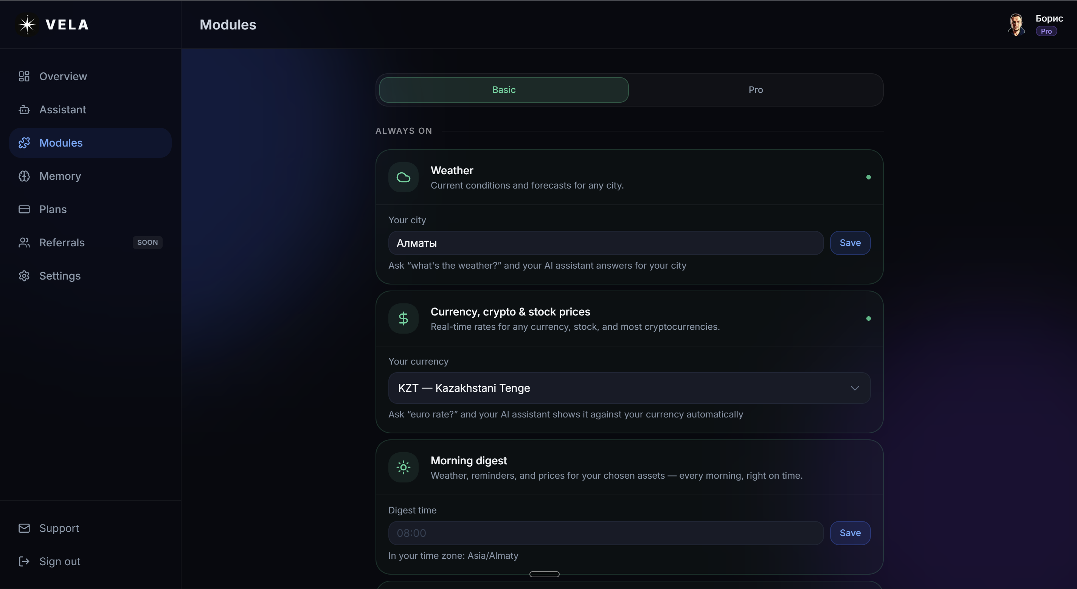The image size is (1077, 589).
Task: Click the Weather cloud icon
Action: (x=403, y=177)
